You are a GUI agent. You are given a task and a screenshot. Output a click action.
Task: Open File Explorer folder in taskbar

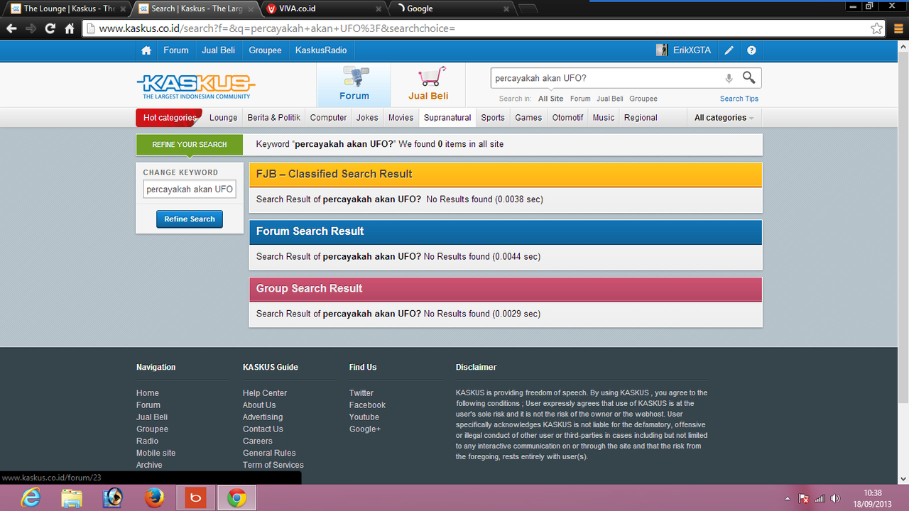click(71, 498)
